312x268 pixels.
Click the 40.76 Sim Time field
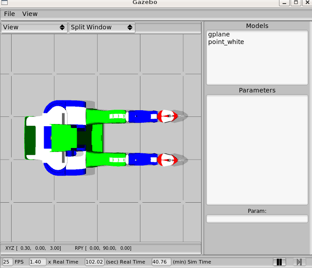tap(161, 262)
